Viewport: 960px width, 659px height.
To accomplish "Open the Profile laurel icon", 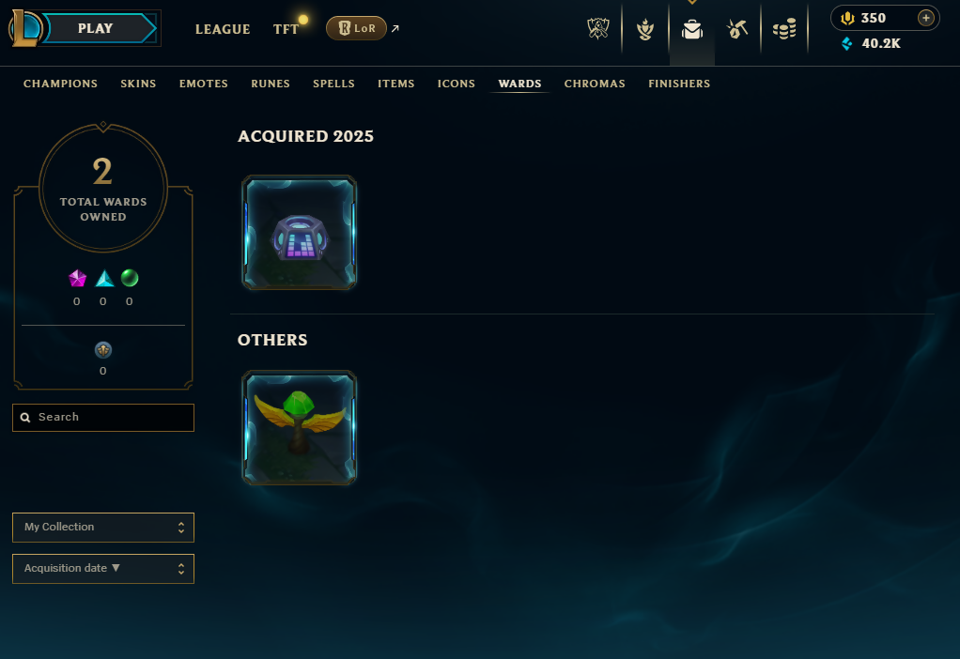I will (644, 29).
